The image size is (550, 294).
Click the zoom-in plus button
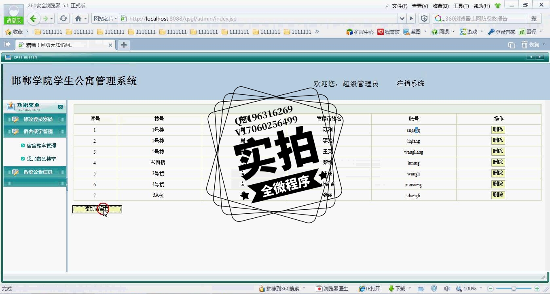[x=537, y=289]
